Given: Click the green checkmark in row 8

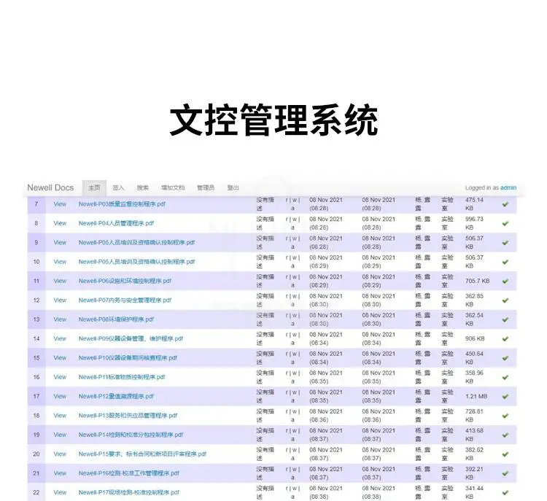Looking at the screenshot, I should 505,223.
